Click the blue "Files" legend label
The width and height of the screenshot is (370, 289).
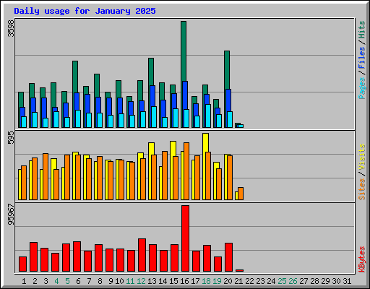pos(361,57)
